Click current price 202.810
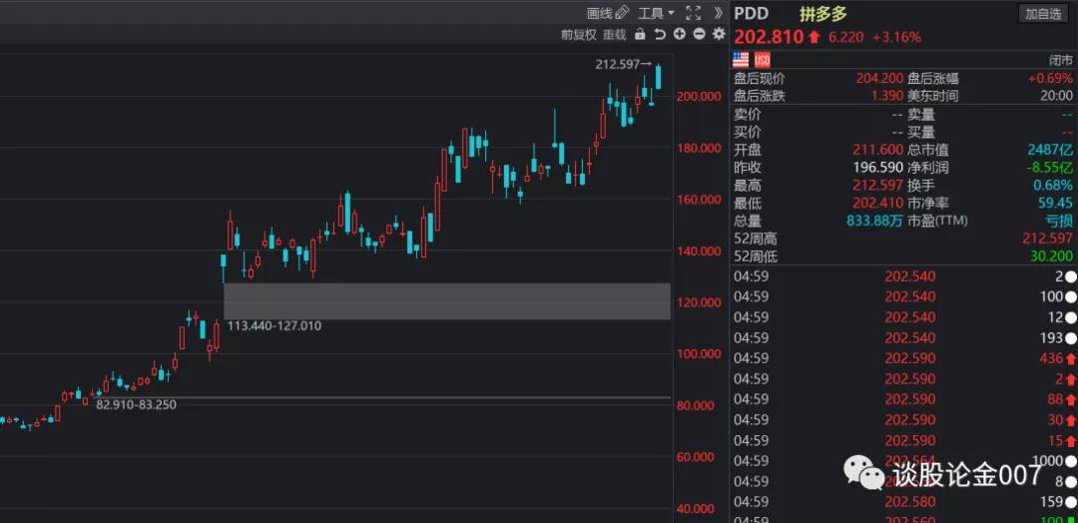This screenshot has width=1078, height=523. (x=769, y=36)
